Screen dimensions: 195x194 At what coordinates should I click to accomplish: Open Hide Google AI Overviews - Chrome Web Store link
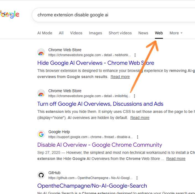click(x=96, y=63)
